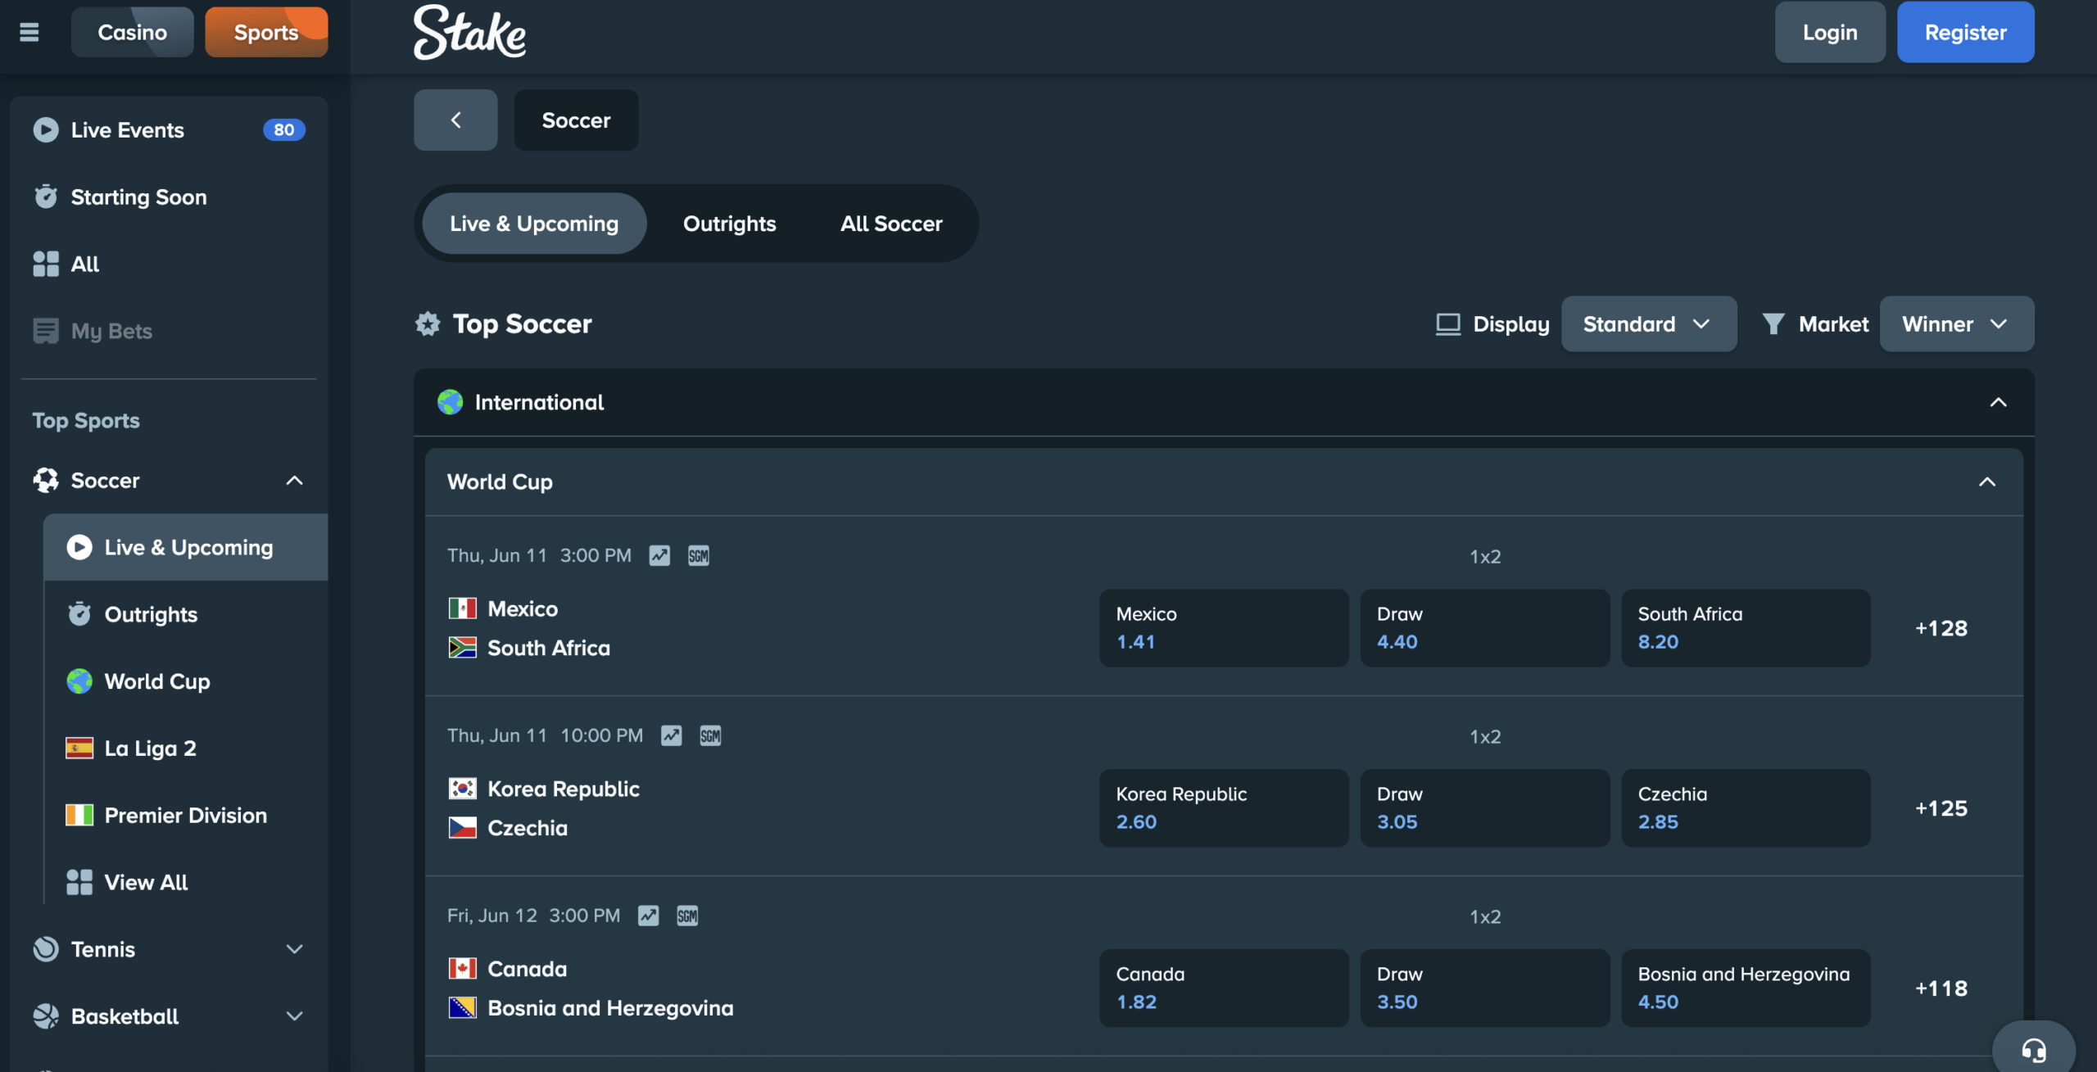Click the Soccer breadcrumb button
The width and height of the screenshot is (2097, 1072).
coord(576,120)
